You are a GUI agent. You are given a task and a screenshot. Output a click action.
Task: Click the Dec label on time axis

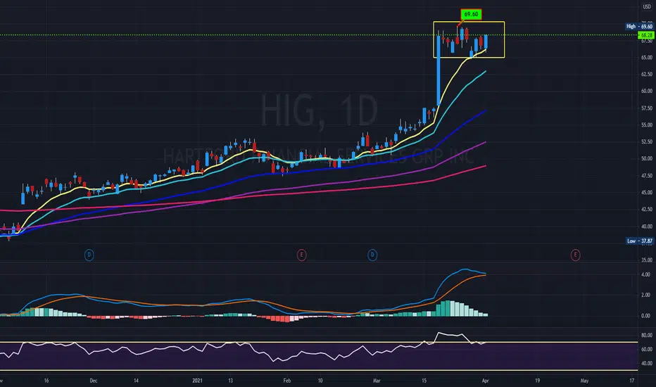pos(94,381)
